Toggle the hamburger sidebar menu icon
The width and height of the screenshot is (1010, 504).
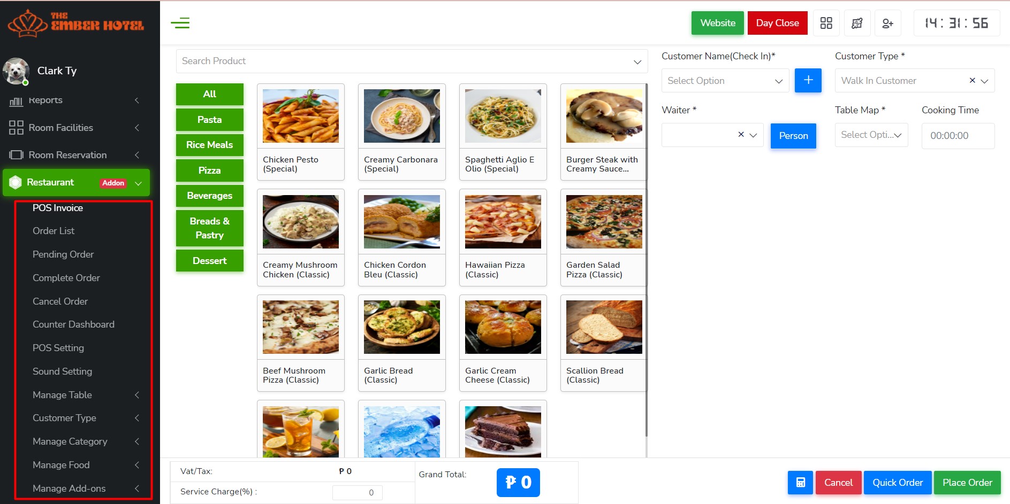pyautogui.click(x=180, y=23)
